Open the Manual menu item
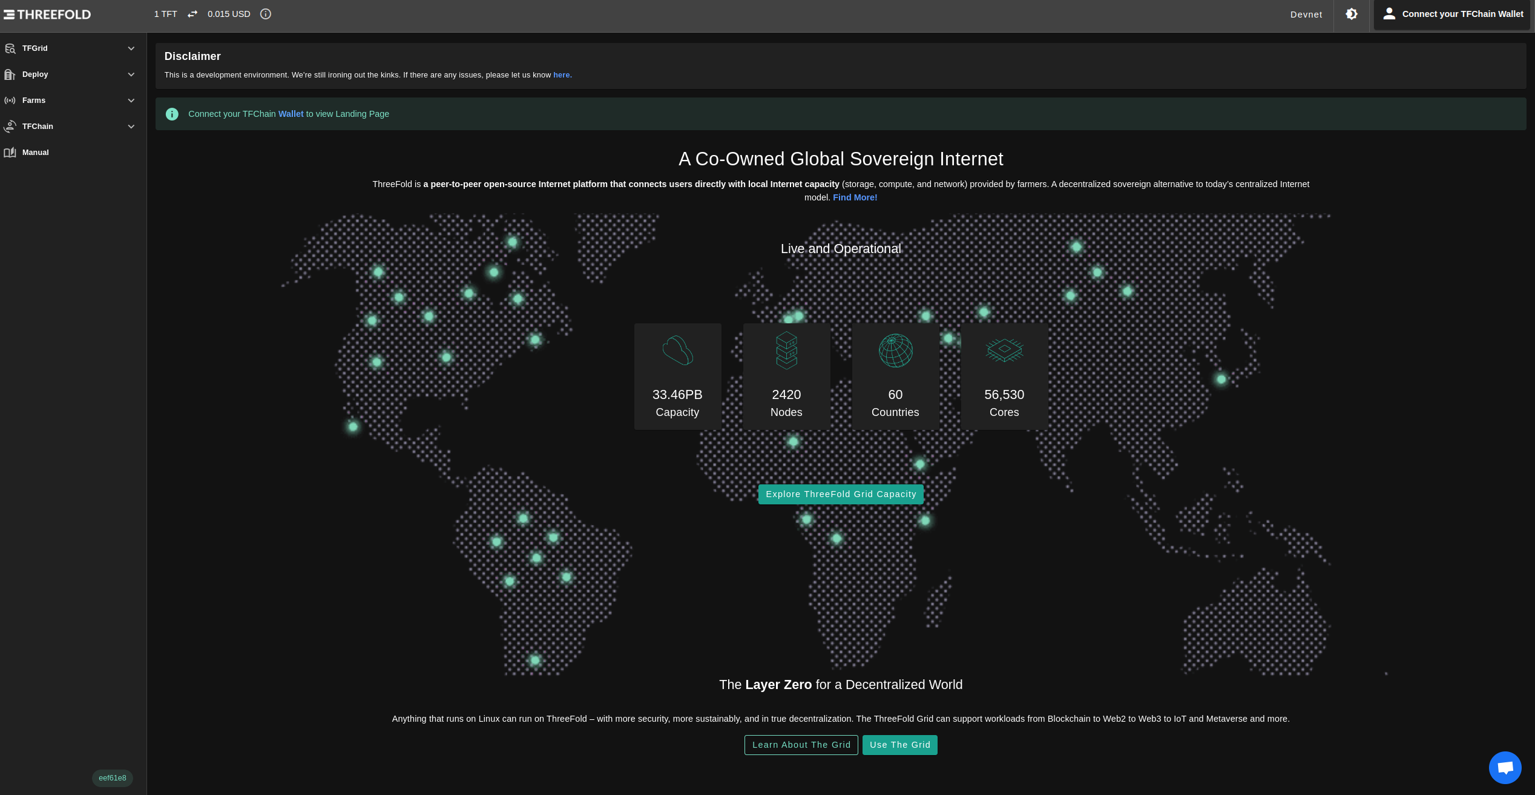The height and width of the screenshot is (795, 1535). (x=36, y=153)
